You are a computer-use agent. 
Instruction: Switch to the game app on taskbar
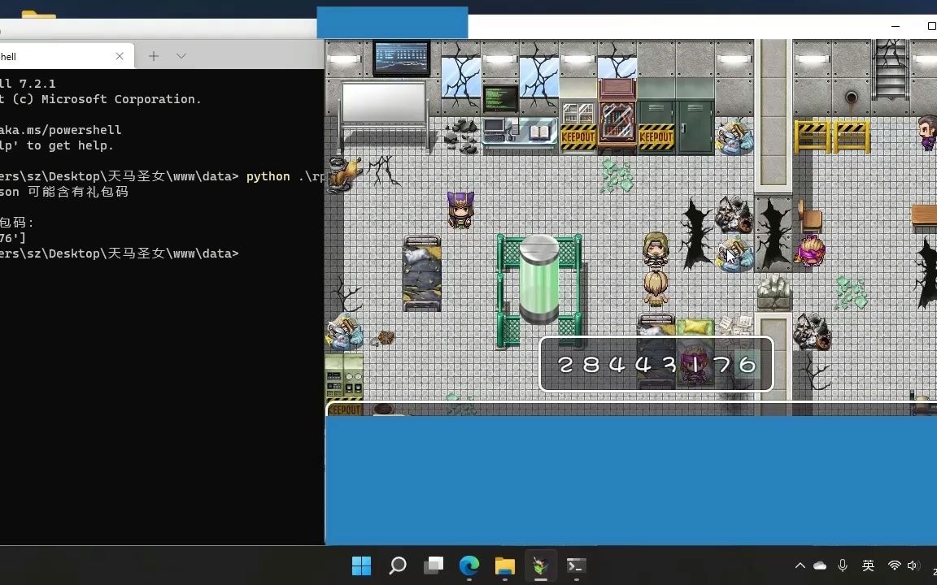click(541, 565)
